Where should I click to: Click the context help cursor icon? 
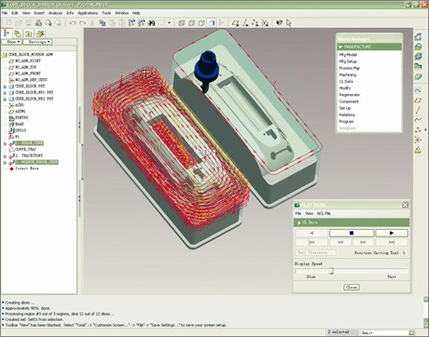pos(279,23)
